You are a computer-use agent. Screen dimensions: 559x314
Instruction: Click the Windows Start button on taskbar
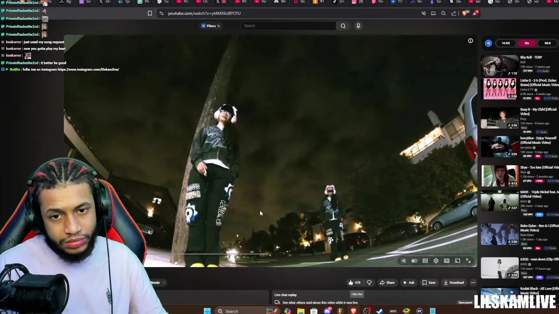click(207, 311)
